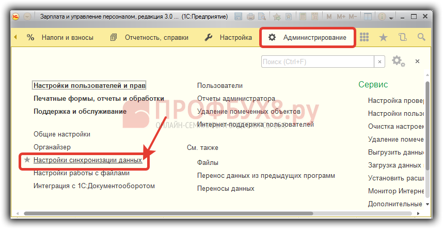Open the Администрирование section
The image size is (443, 229).
[307, 37]
